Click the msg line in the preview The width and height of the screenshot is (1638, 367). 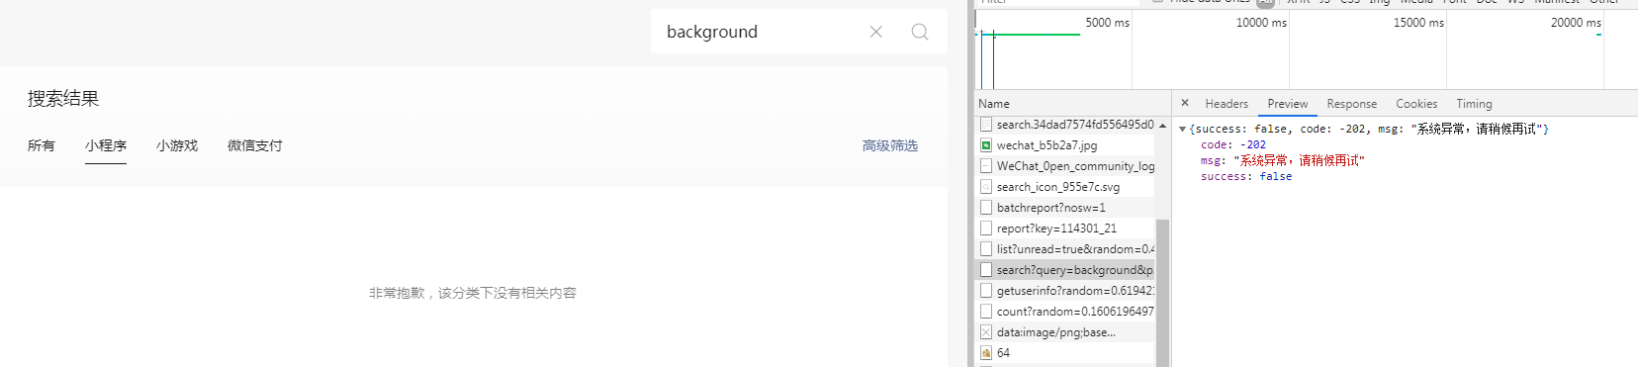1283,160
